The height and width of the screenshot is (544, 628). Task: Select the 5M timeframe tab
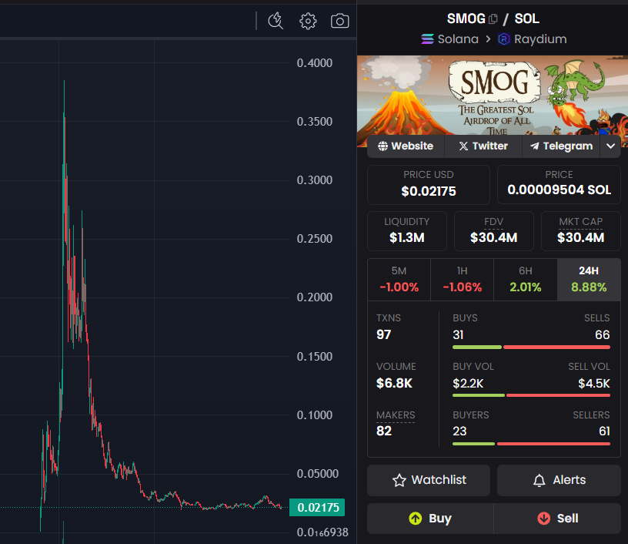(x=399, y=280)
